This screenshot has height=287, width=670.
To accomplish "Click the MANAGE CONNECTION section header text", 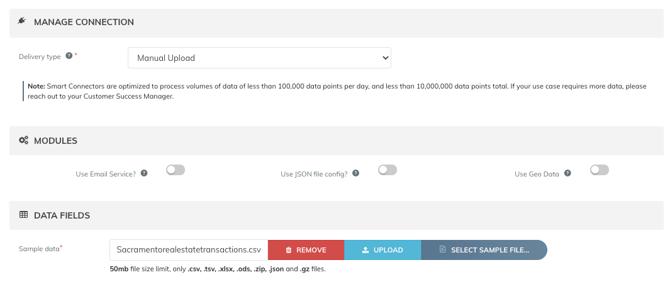I will 84,22.
